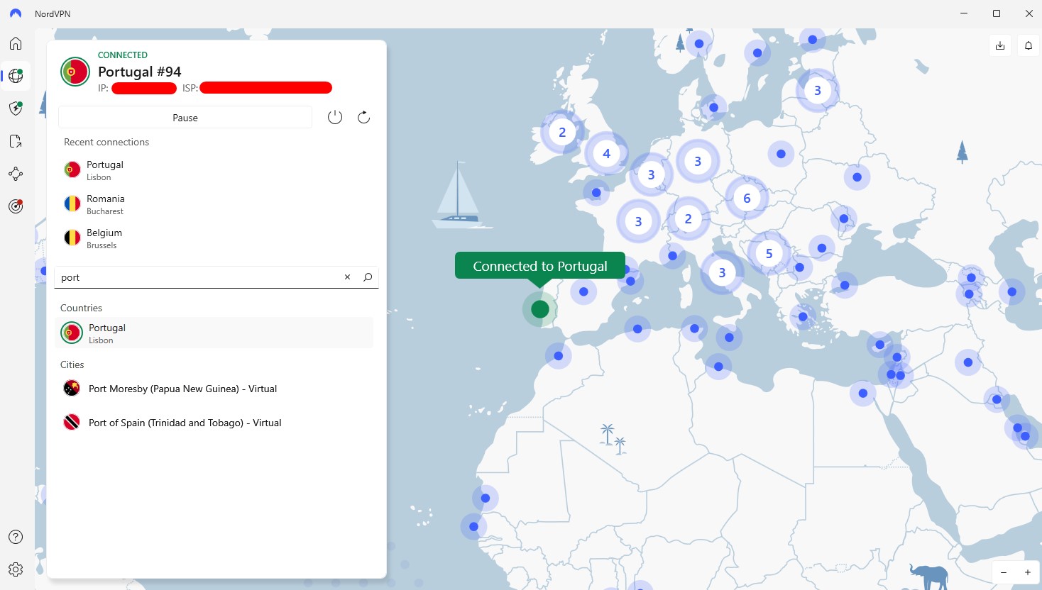Open the Settings gear icon
This screenshot has height=590, width=1042.
click(16, 569)
